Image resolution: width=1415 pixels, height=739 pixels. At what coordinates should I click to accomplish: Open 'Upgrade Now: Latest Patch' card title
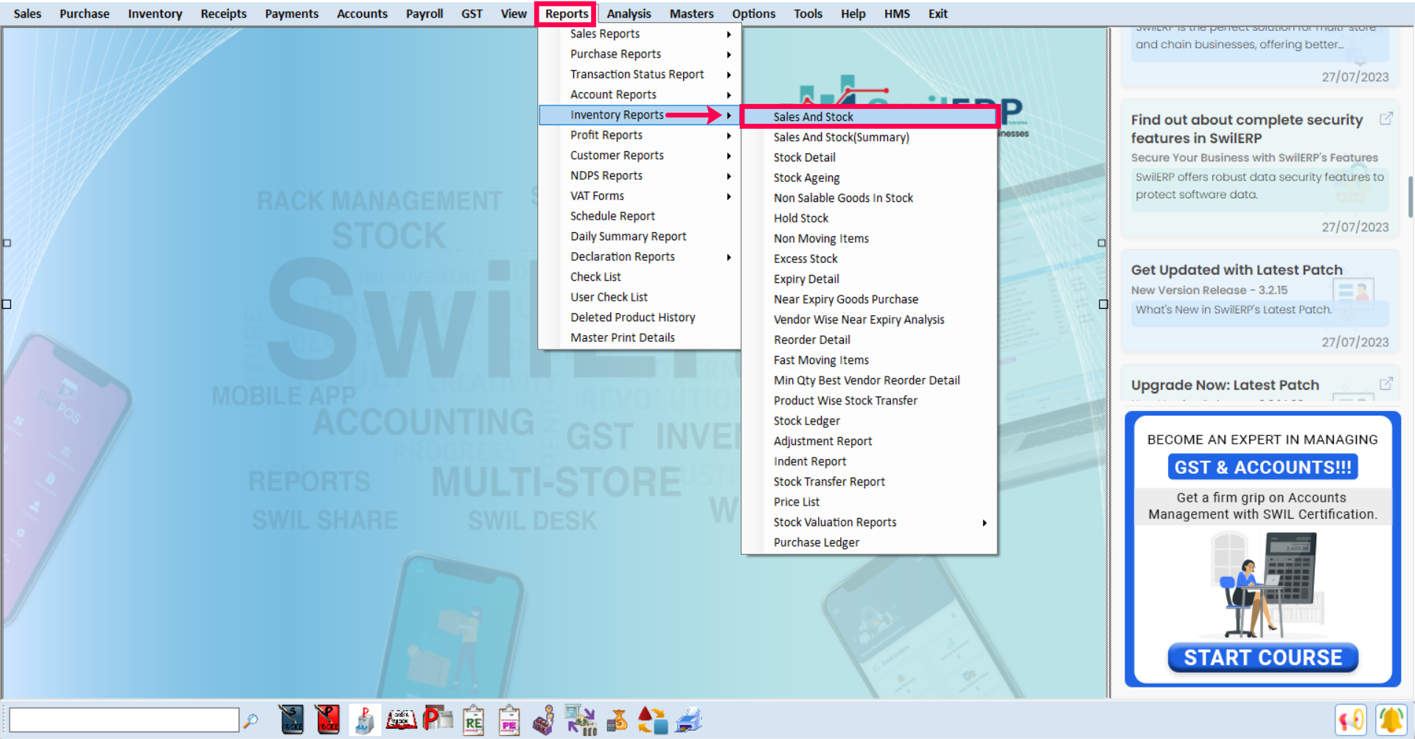click(x=1225, y=385)
